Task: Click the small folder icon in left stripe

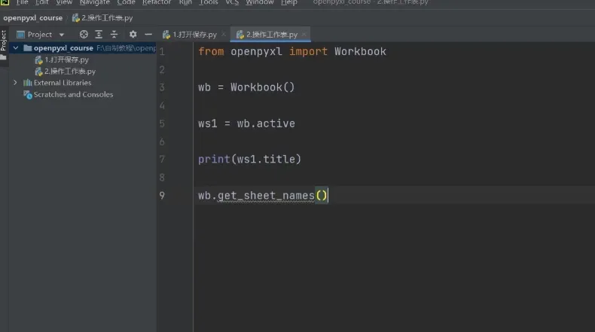Action: 4,58
